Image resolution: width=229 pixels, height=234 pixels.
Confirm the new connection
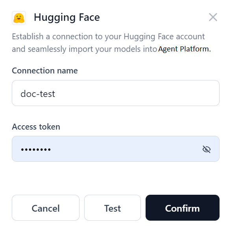click(183, 208)
